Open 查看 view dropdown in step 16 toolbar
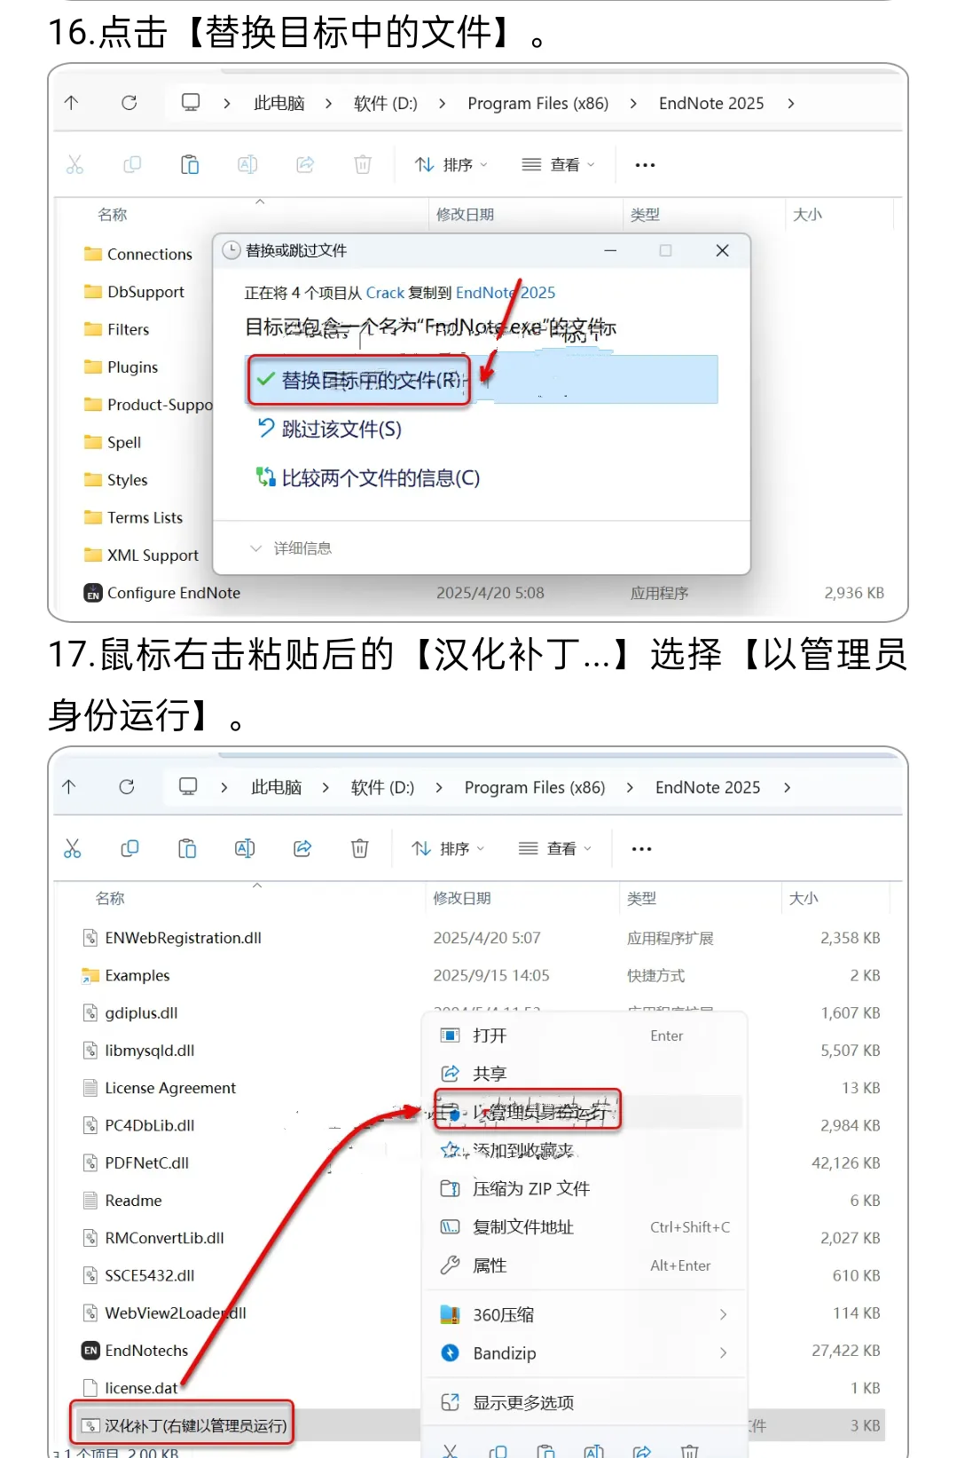Image resolution: width=957 pixels, height=1458 pixels. [x=559, y=165]
